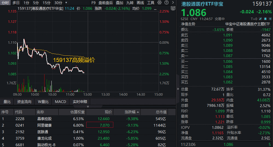
Task: Open chart settings gear icon
Action: pyautogui.click(x=160, y=3)
